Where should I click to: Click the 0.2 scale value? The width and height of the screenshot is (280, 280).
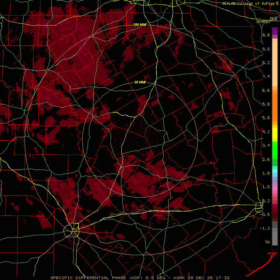point(266,201)
